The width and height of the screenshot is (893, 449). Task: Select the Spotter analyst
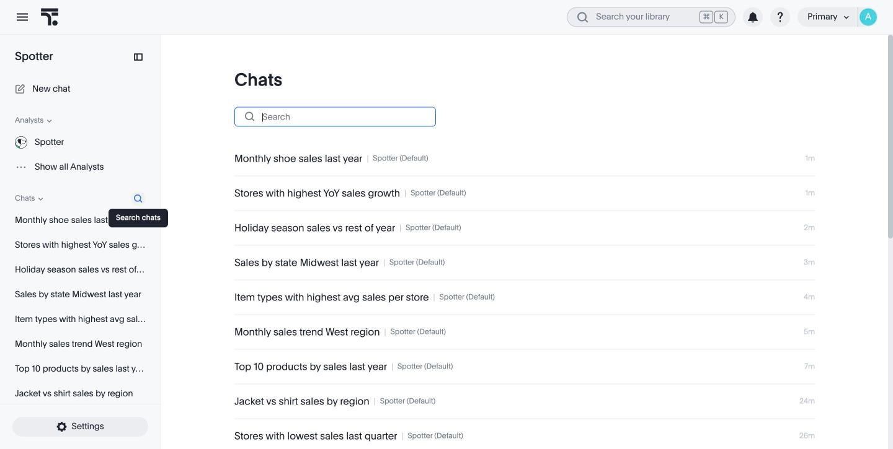pyautogui.click(x=50, y=142)
